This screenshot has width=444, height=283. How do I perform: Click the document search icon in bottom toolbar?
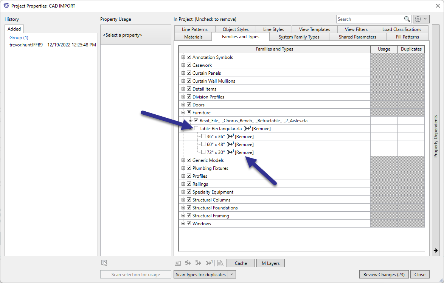[220, 263]
